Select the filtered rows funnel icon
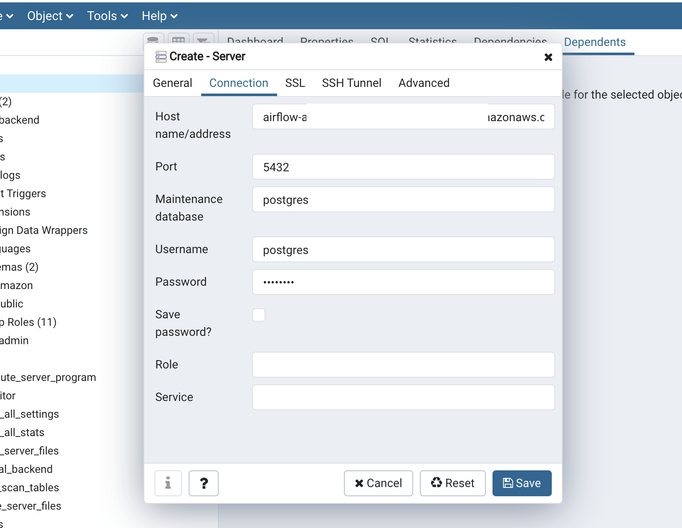The width and height of the screenshot is (682, 528). pyautogui.click(x=203, y=40)
